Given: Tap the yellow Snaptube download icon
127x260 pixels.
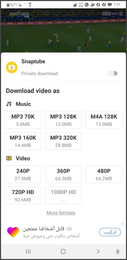Looking at the screenshot, I should click(12, 67).
